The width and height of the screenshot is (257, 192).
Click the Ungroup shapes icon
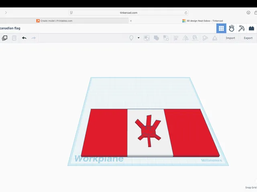click(x=166, y=38)
